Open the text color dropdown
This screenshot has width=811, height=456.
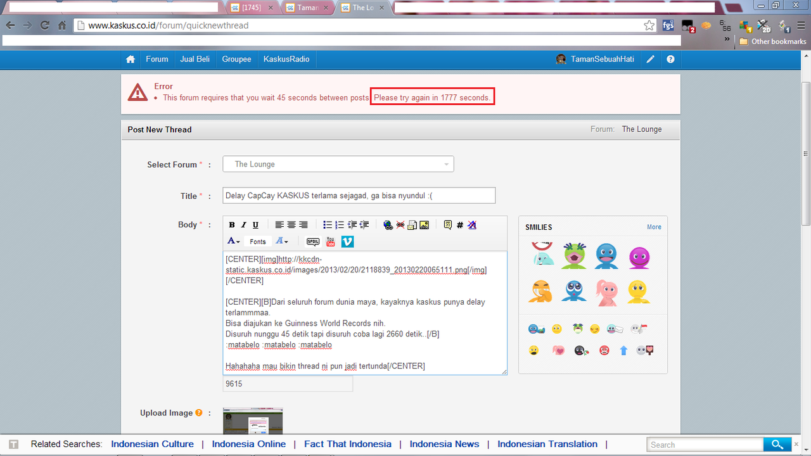(x=234, y=241)
